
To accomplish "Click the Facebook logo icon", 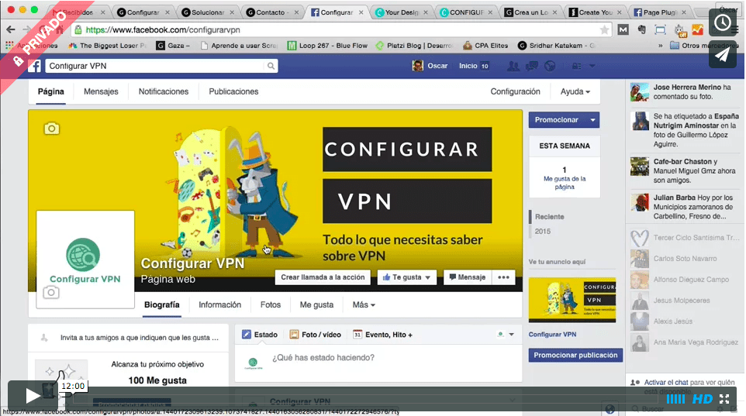I will [35, 66].
